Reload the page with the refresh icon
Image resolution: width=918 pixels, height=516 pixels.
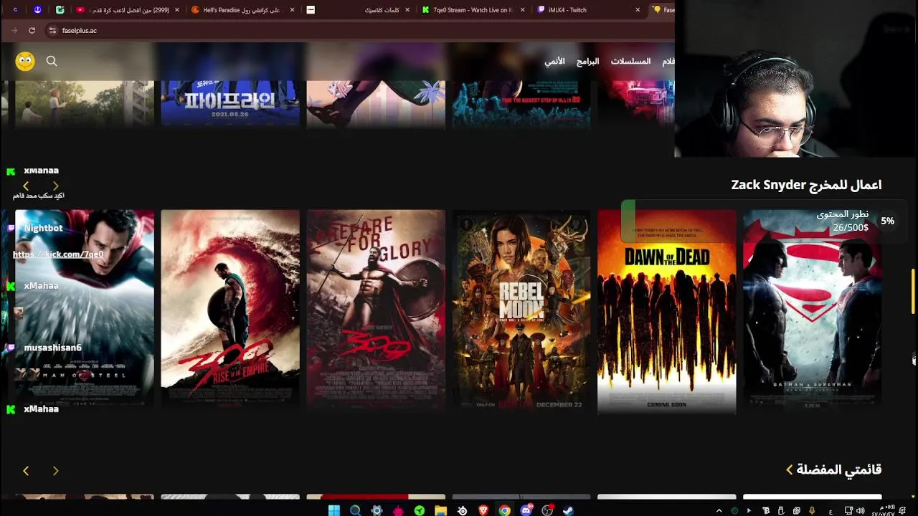click(x=32, y=30)
